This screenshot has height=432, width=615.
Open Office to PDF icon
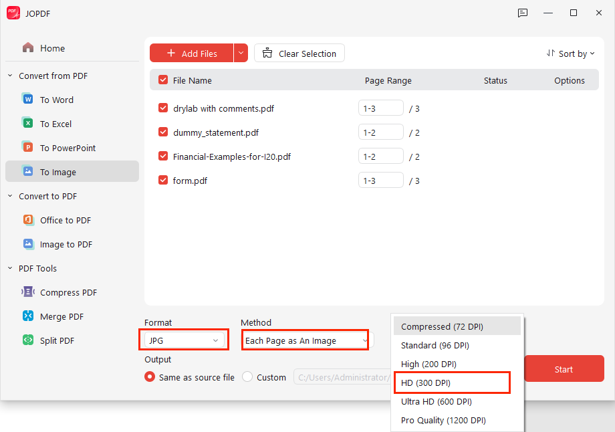coord(28,220)
